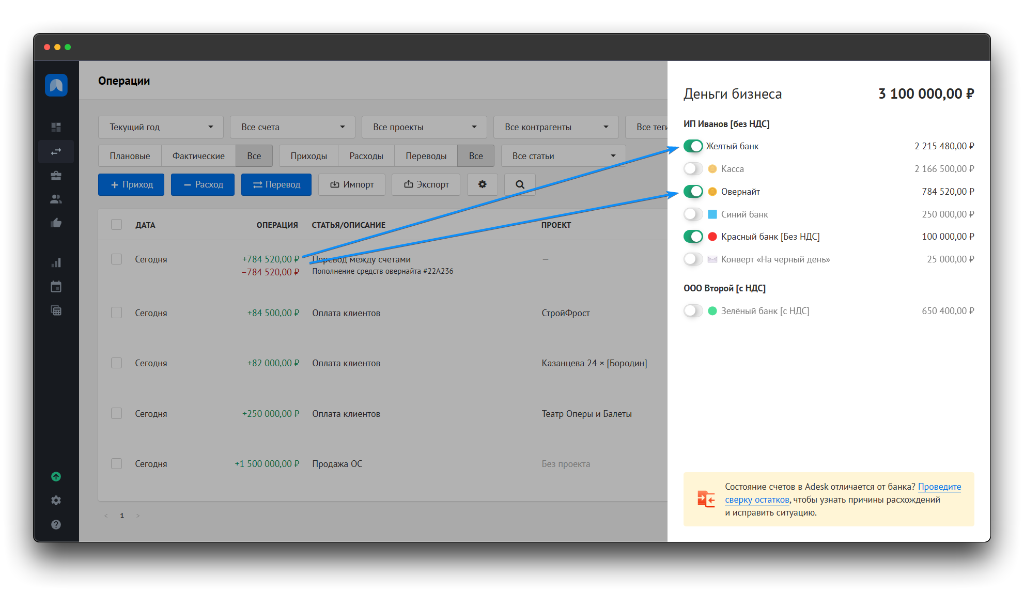
Task: Enable the Касса account toggle
Action: (x=693, y=169)
